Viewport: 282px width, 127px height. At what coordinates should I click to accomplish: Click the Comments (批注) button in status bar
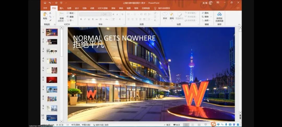click(x=177, y=125)
